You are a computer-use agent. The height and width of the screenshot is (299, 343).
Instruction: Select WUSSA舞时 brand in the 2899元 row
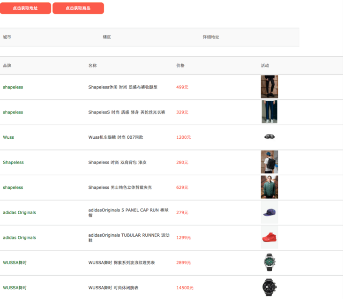tap(15, 263)
